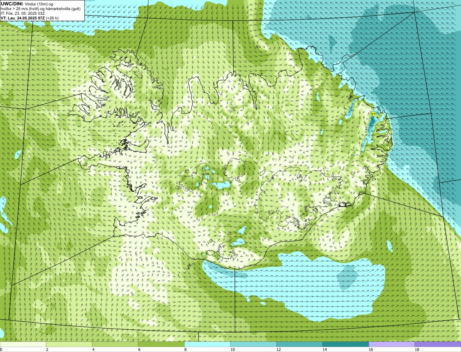Click the 8–10 m/s light cyan legend segment
Image resolution: width=461 pixels, height=352 pixels.
click(x=207, y=344)
